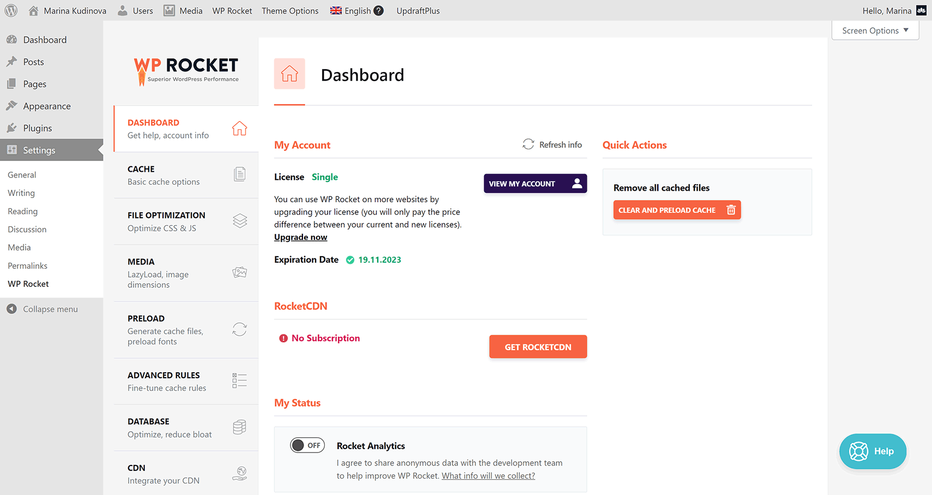This screenshot has height=495, width=932.
Task: Click the UK flag language icon
Action: pos(336,10)
